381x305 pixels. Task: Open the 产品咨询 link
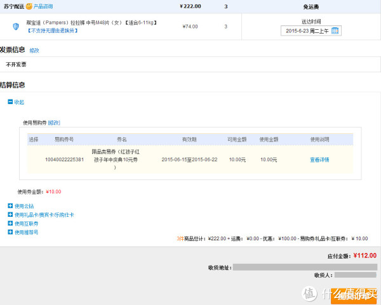coord(43,6)
